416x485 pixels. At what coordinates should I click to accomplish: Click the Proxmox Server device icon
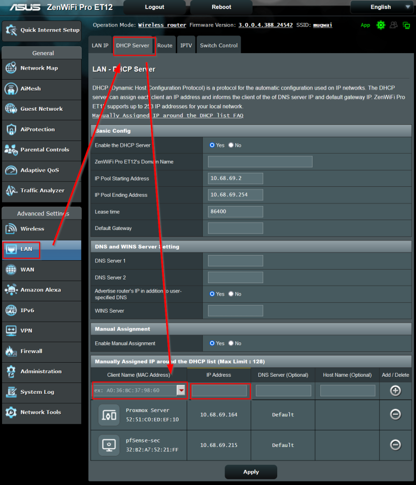tap(109, 415)
